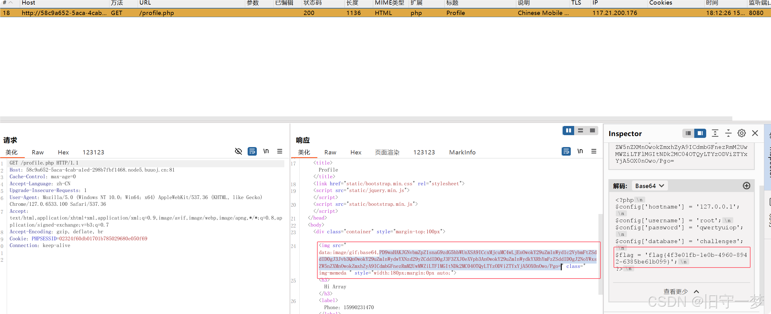Select combined single-panel layout icon
The image size is (771, 314).
tap(592, 131)
